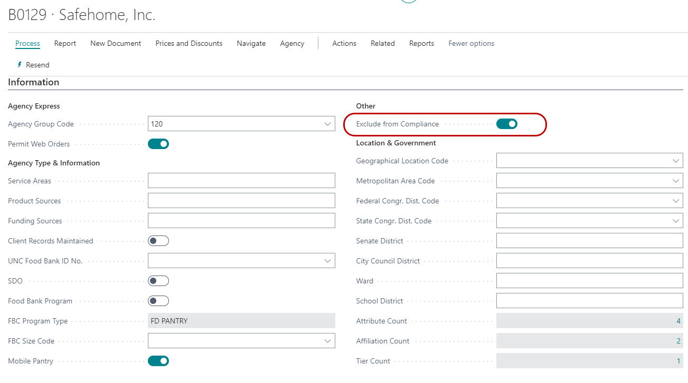Image resolution: width=688 pixels, height=383 pixels.
Task: Expand Agency Group Code dropdown
Action: click(327, 124)
